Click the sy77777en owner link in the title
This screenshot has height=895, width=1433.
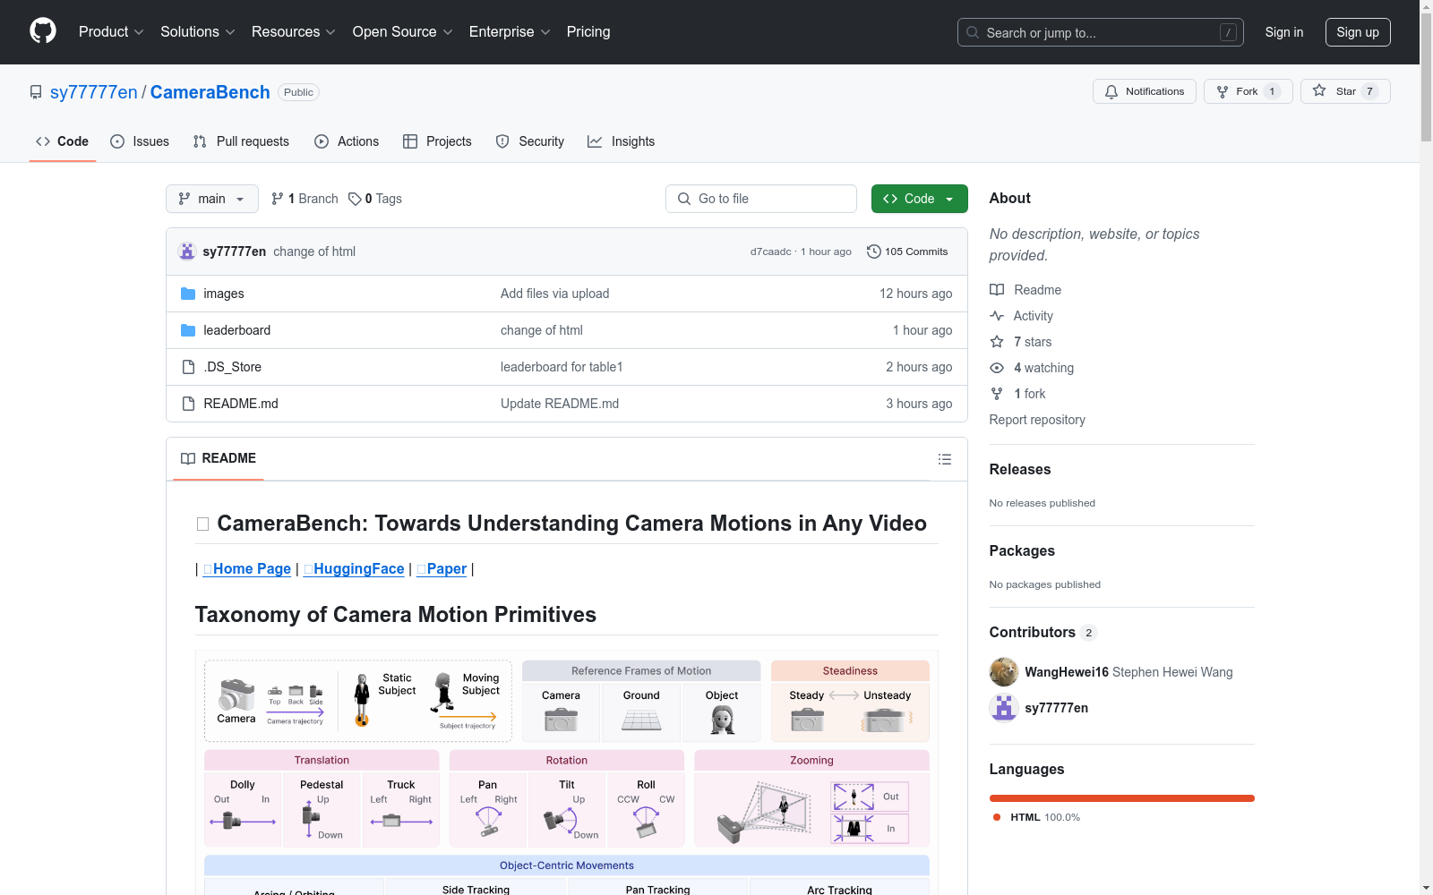94,92
